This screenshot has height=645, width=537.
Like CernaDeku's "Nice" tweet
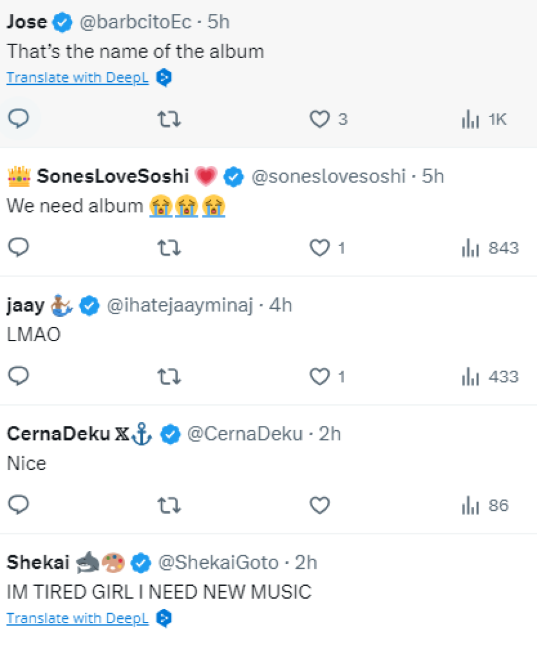click(320, 505)
